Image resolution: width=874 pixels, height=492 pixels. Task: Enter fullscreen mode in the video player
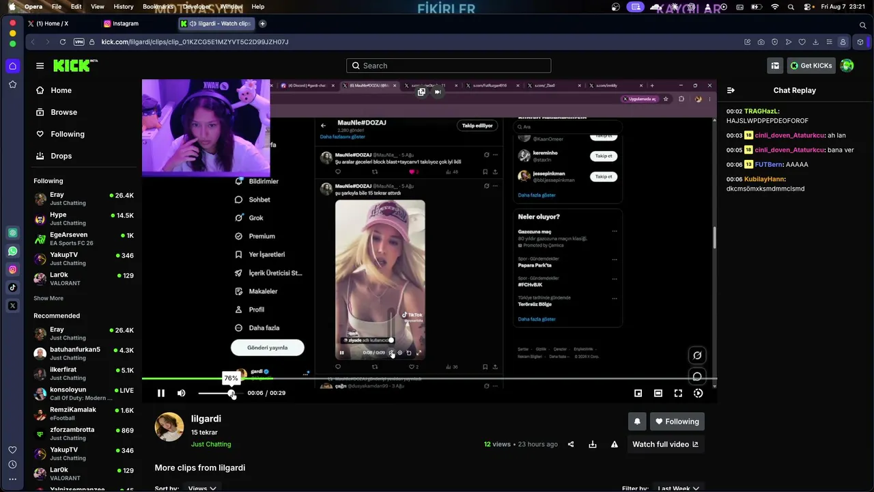point(678,393)
